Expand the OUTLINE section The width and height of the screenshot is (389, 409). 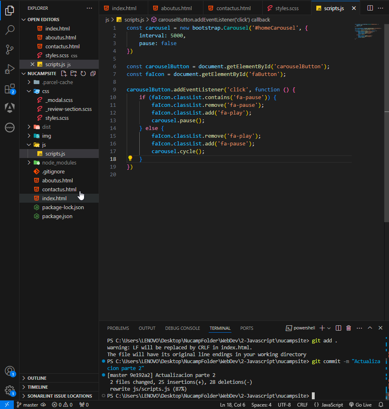[24, 378]
